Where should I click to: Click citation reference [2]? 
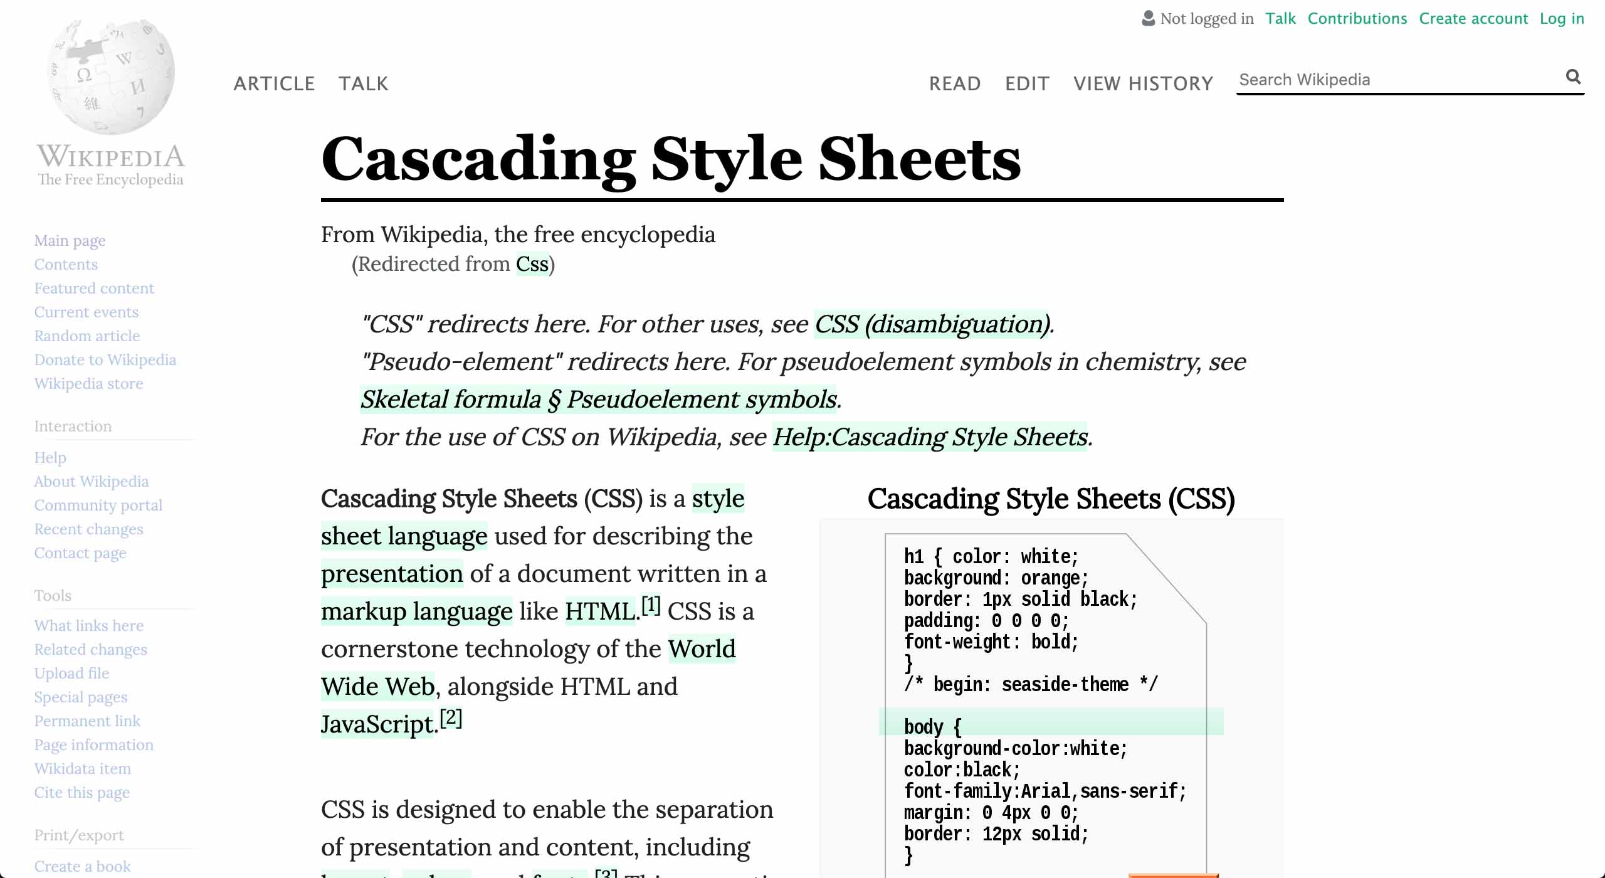451,718
